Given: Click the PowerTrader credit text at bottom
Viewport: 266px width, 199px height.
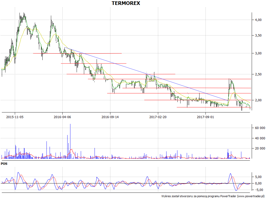Looking at the screenshot, I should click(213, 196).
